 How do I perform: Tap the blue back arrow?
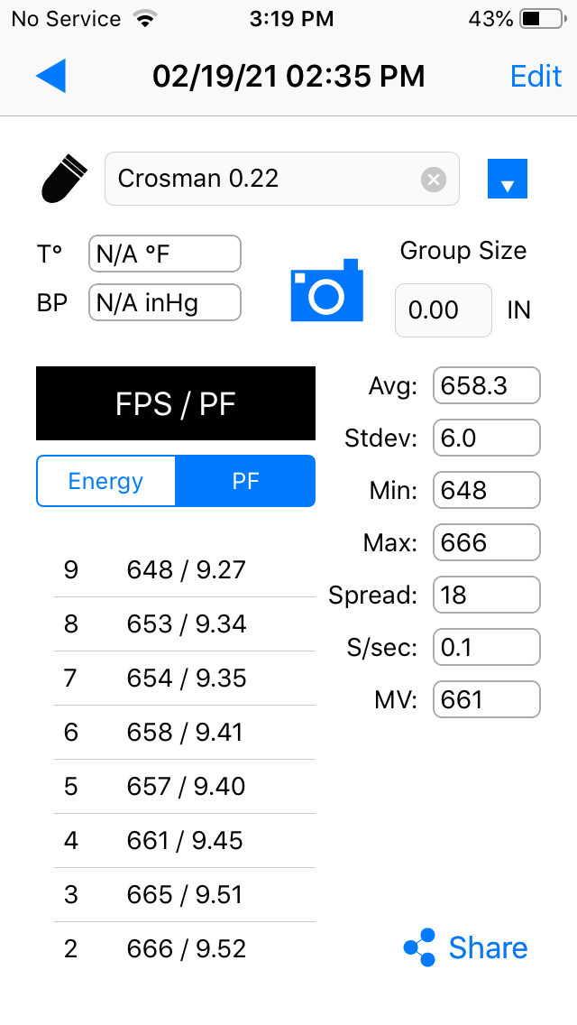point(51,75)
